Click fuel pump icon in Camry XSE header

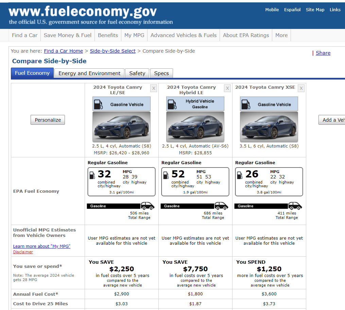(x=245, y=104)
